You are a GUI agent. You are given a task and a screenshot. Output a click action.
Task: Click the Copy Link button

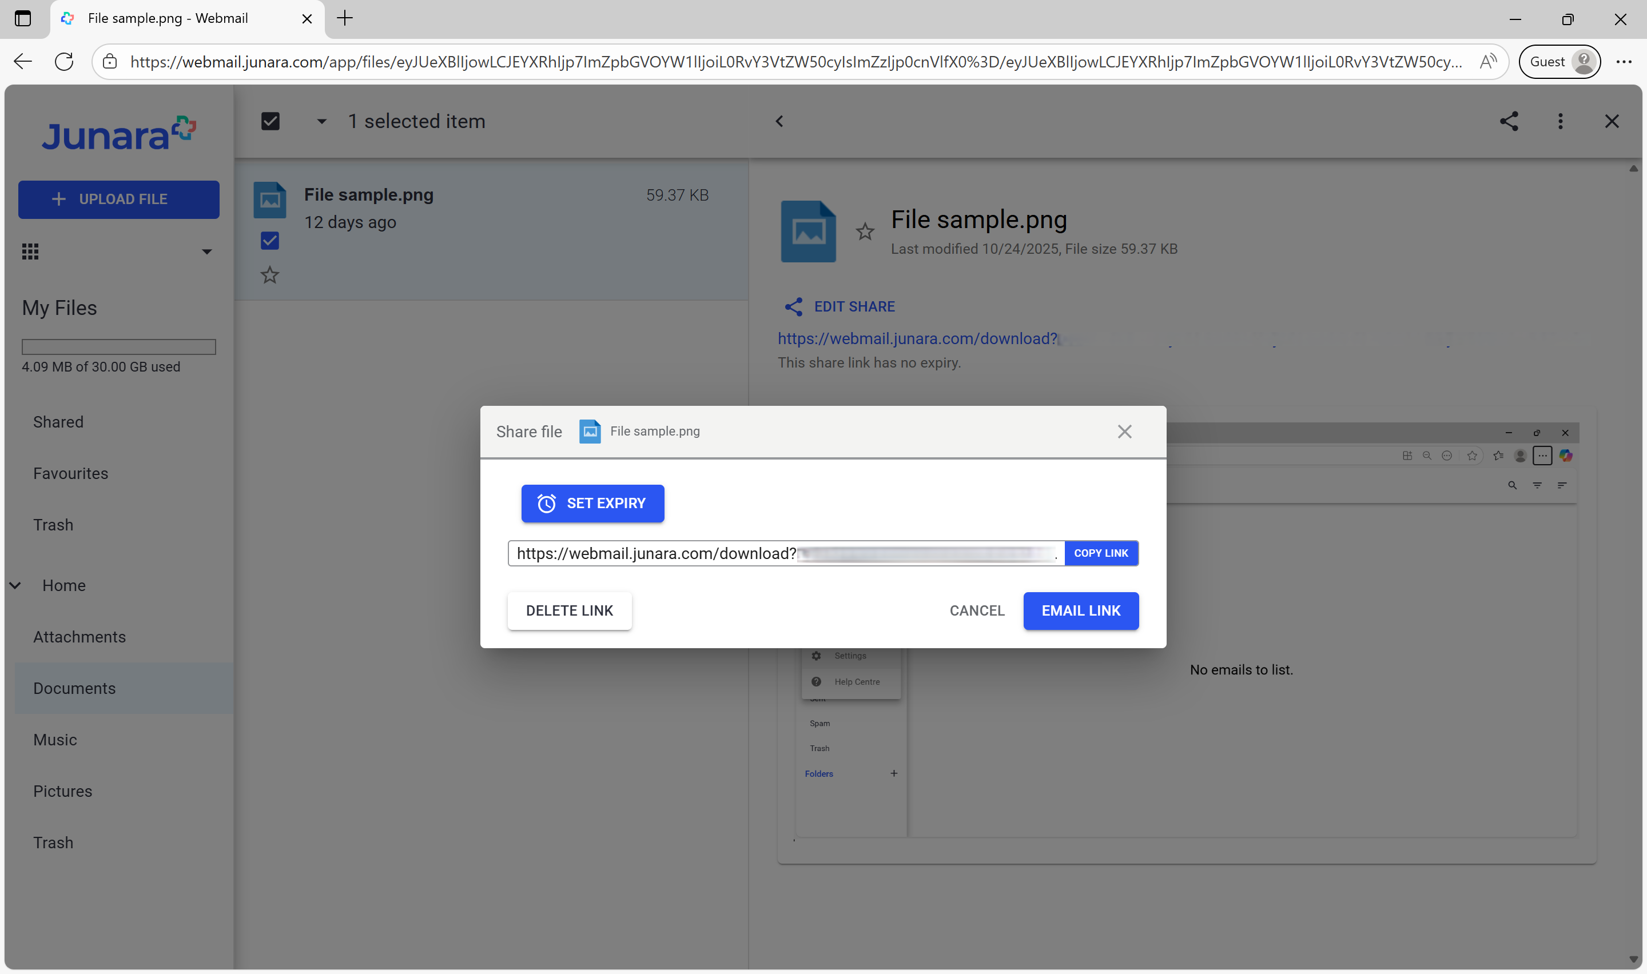click(x=1101, y=553)
